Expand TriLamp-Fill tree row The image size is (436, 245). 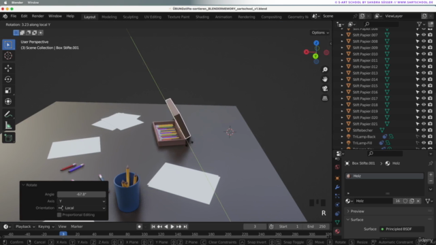tap(342, 143)
